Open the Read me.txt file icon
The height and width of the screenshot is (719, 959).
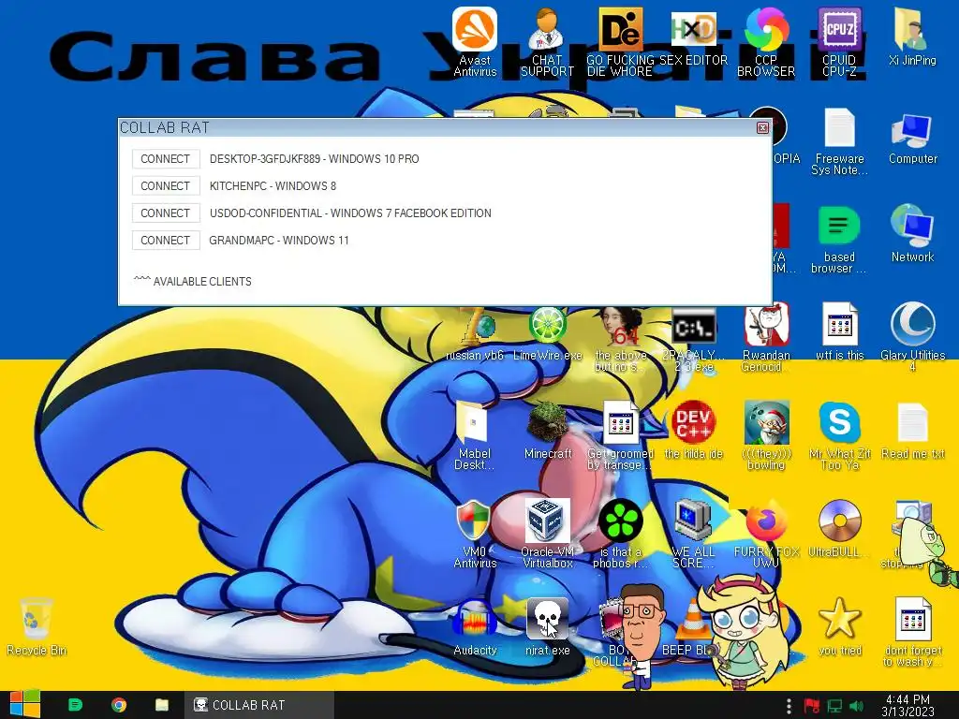pyautogui.click(x=912, y=431)
